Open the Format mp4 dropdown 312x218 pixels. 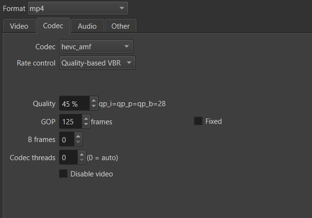78,8
